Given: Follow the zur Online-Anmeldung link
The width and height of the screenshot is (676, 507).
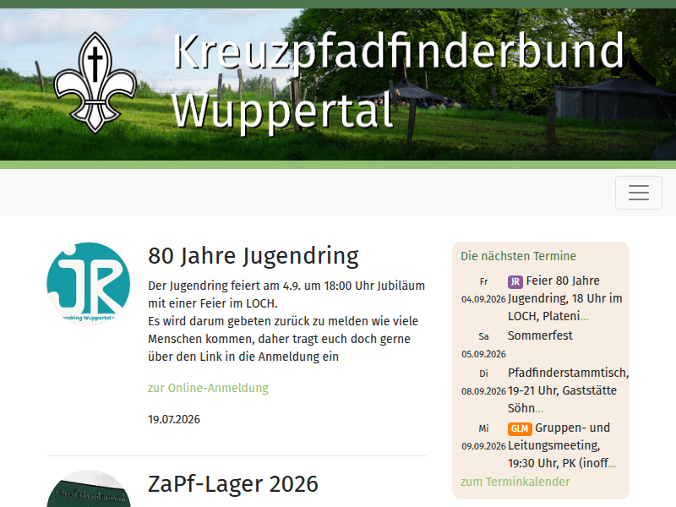Looking at the screenshot, I should (208, 388).
